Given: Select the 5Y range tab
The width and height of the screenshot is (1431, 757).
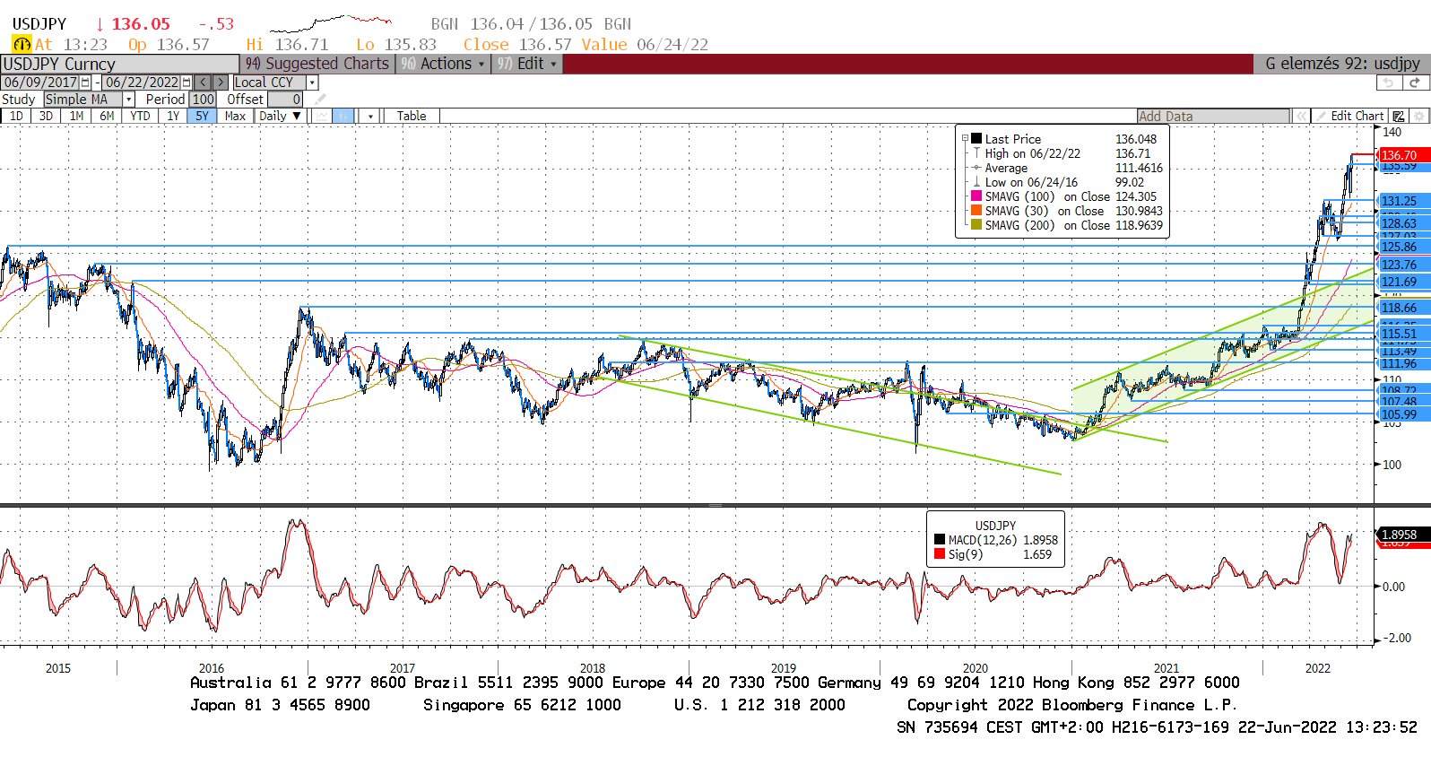Looking at the screenshot, I should click(203, 116).
